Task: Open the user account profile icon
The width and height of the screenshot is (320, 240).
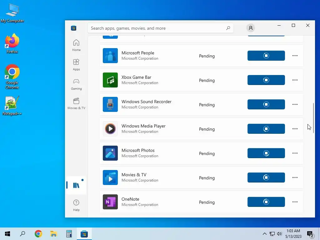Action: tap(251, 28)
